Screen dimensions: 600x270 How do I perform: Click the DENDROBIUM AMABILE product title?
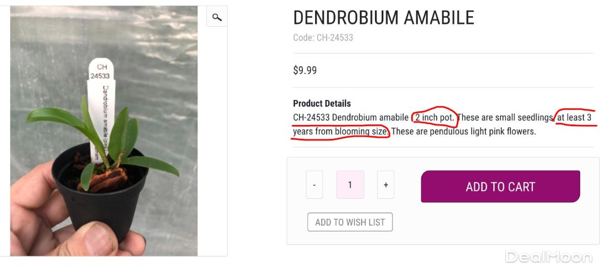coord(383,18)
